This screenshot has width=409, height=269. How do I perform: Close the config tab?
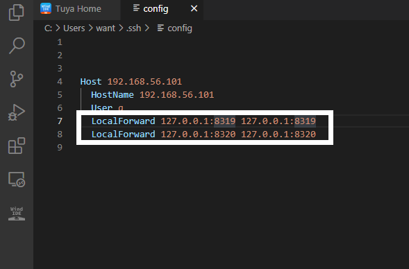(x=194, y=8)
